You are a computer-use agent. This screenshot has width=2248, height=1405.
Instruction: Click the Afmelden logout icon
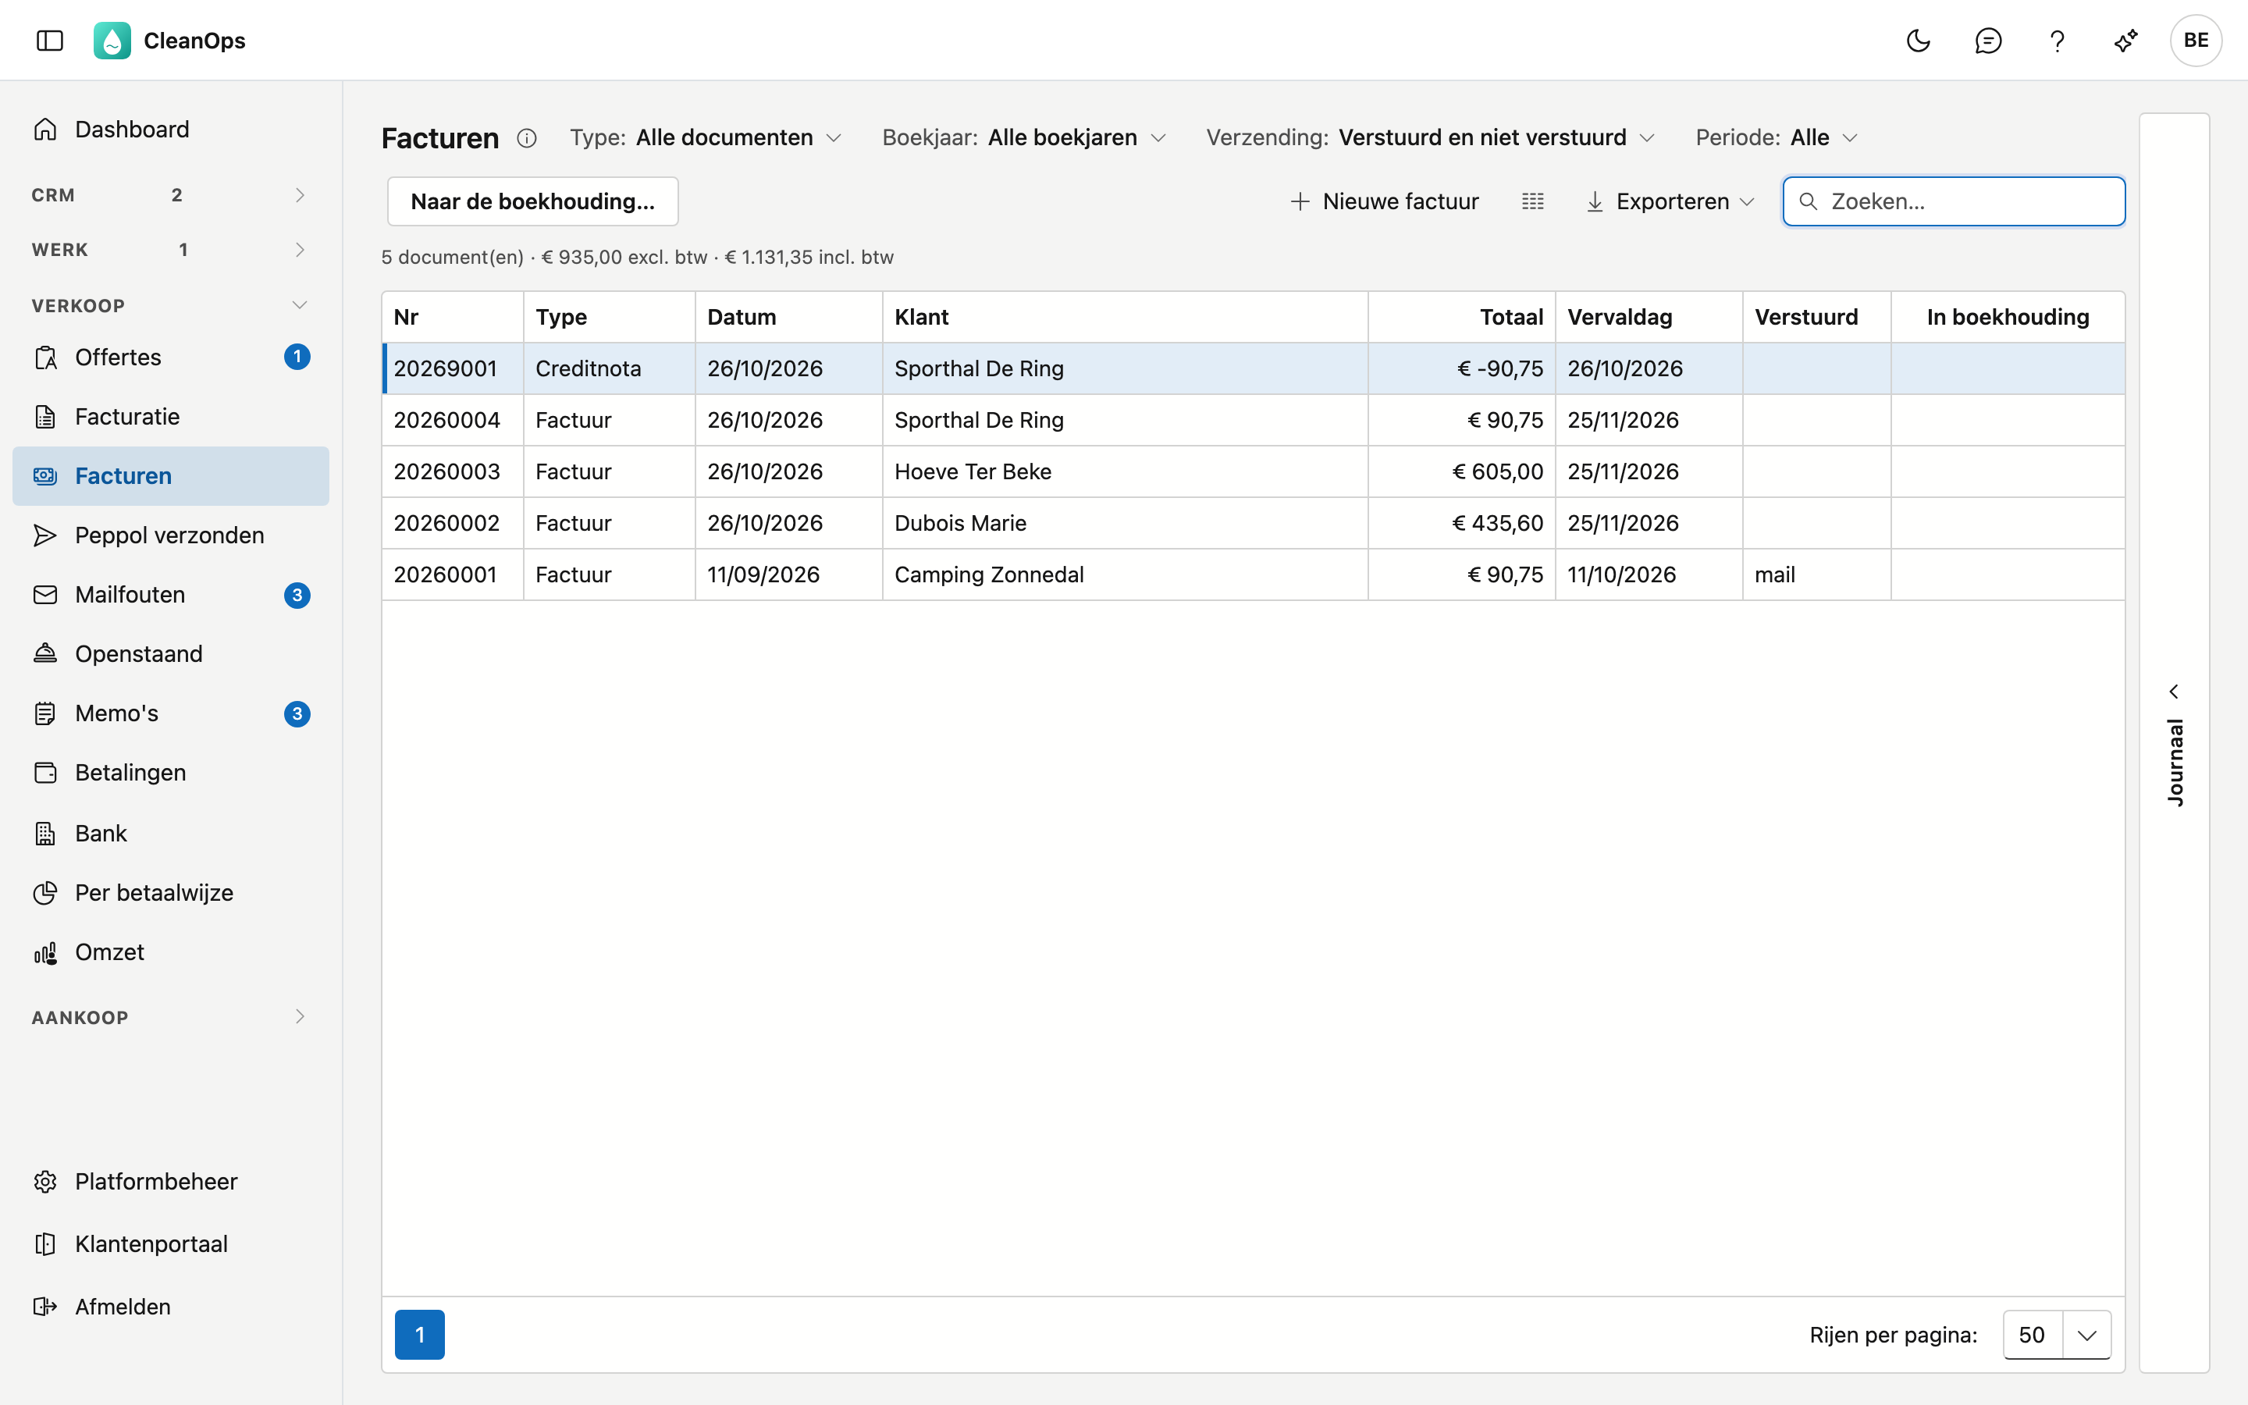[x=45, y=1306]
